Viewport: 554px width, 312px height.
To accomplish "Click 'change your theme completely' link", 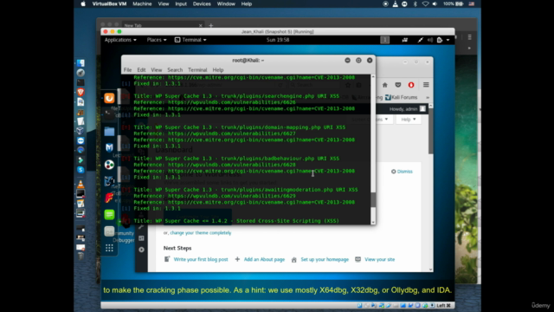I will (x=201, y=233).
